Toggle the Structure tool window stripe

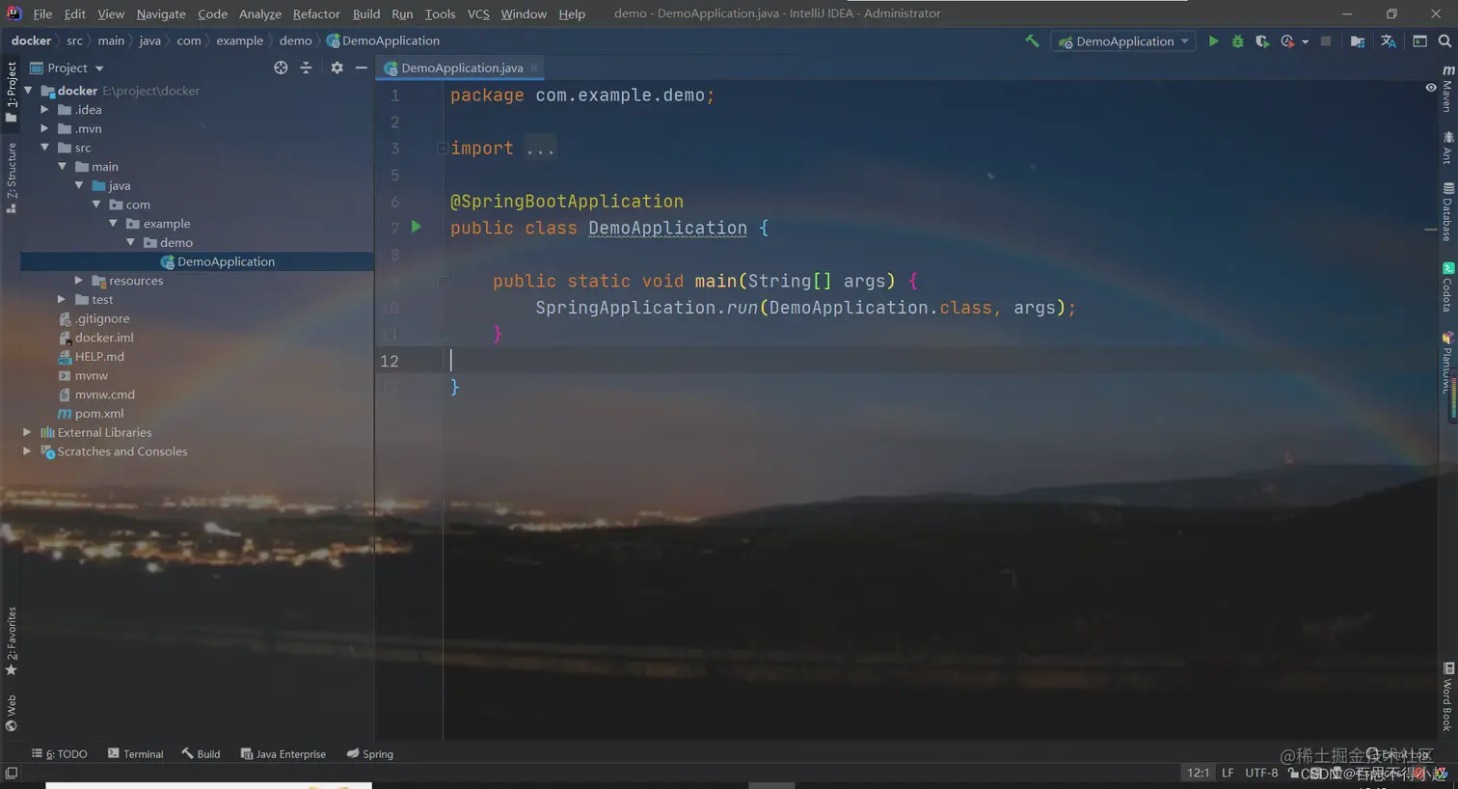[11, 177]
